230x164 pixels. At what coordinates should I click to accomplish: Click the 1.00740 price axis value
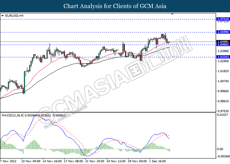pyautogui.click(x=223, y=81)
